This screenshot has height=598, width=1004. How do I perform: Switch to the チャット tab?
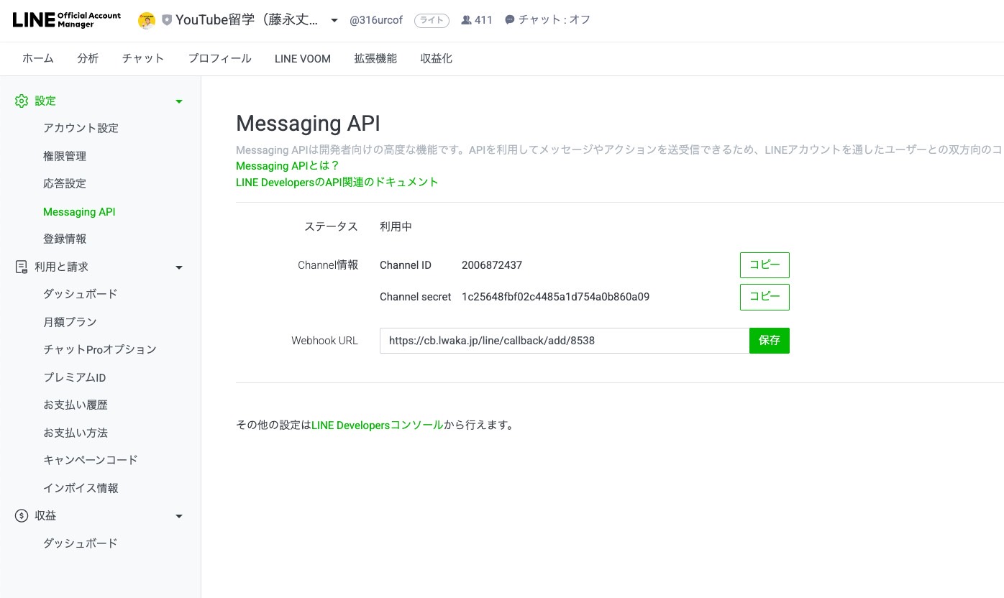(x=143, y=59)
